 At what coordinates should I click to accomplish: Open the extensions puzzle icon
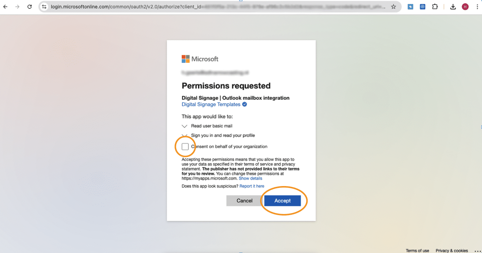point(435,7)
